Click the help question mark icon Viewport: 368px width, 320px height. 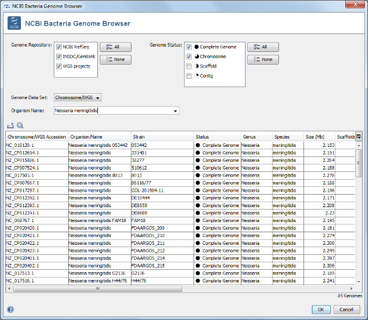pos(10,309)
